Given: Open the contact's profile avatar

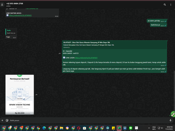Looking at the screenshot, I should click(2, 5).
